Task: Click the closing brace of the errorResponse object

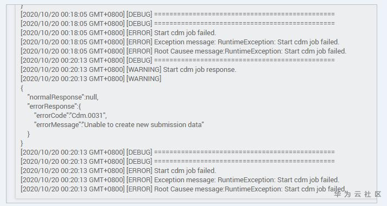Action: tap(29, 134)
